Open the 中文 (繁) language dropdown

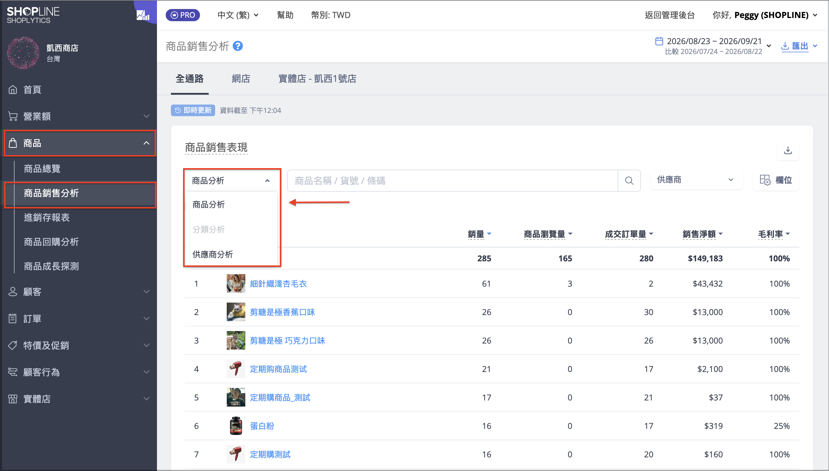(238, 15)
